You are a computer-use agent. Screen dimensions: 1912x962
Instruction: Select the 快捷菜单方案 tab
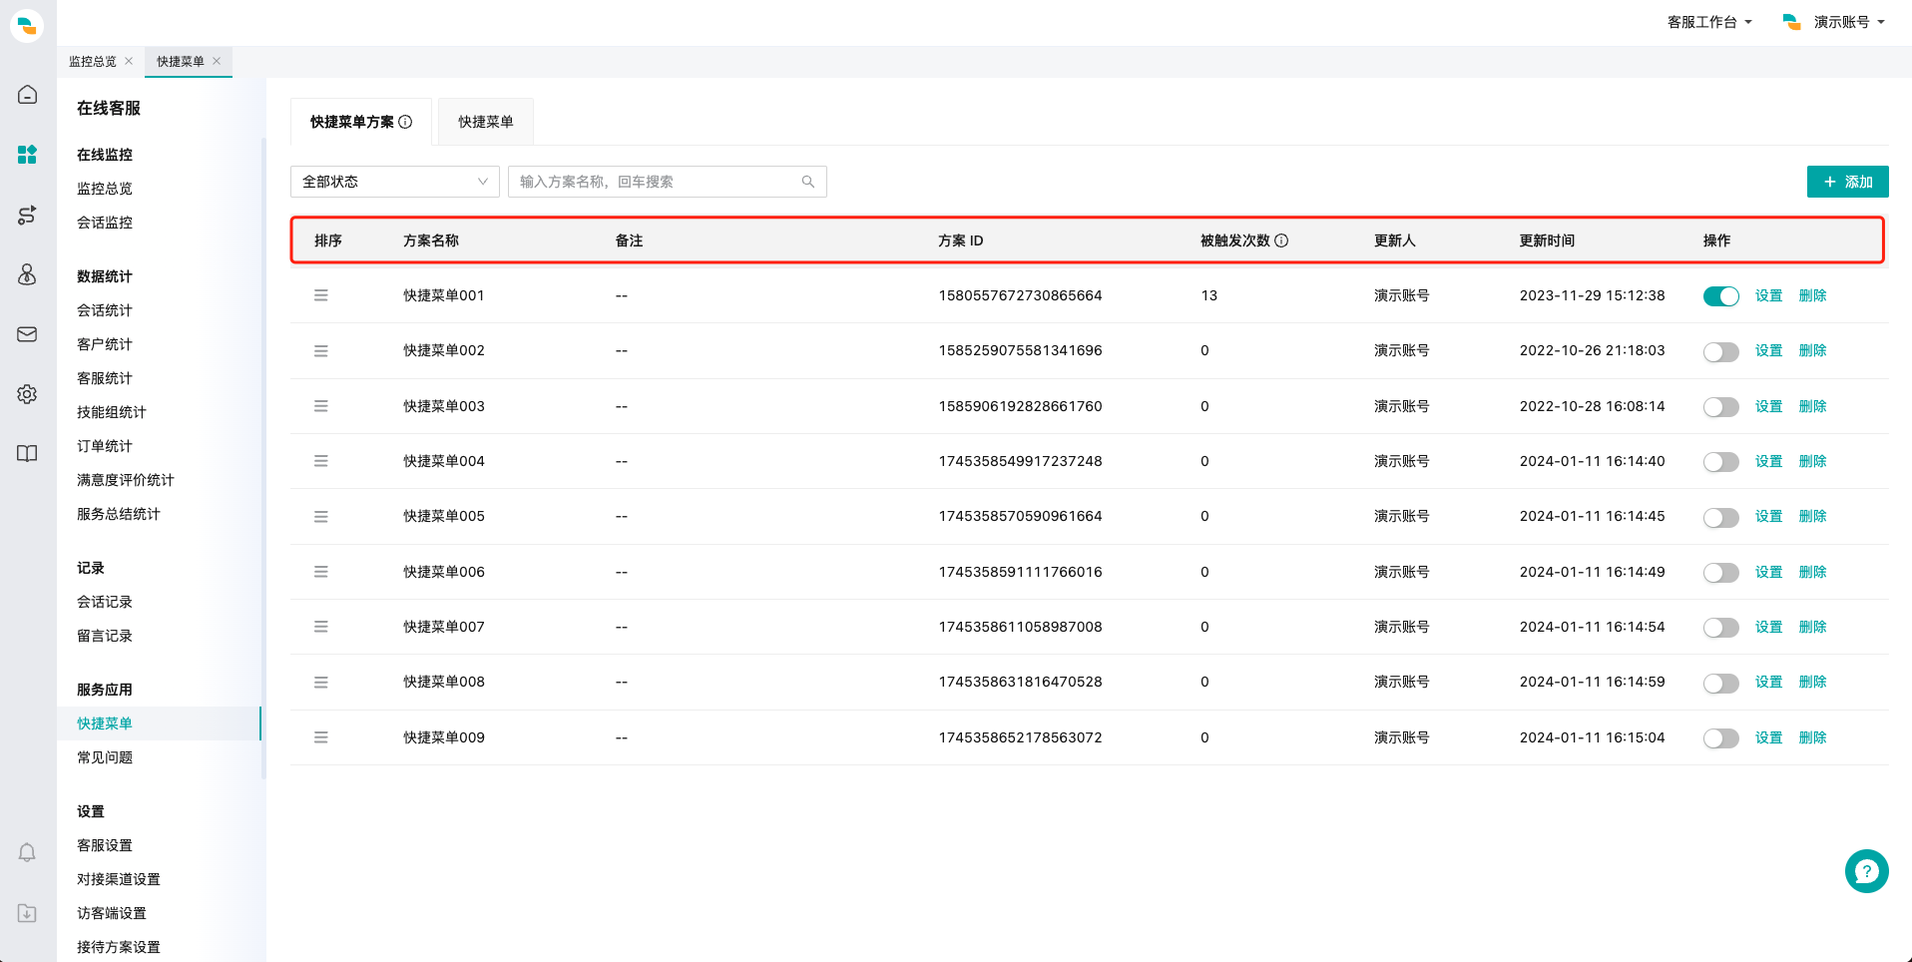tap(361, 122)
